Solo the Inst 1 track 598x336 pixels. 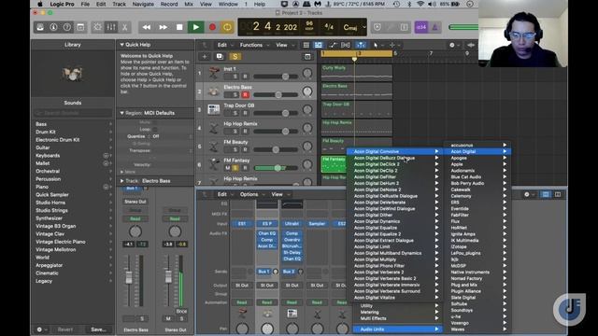[x=235, y=77]
